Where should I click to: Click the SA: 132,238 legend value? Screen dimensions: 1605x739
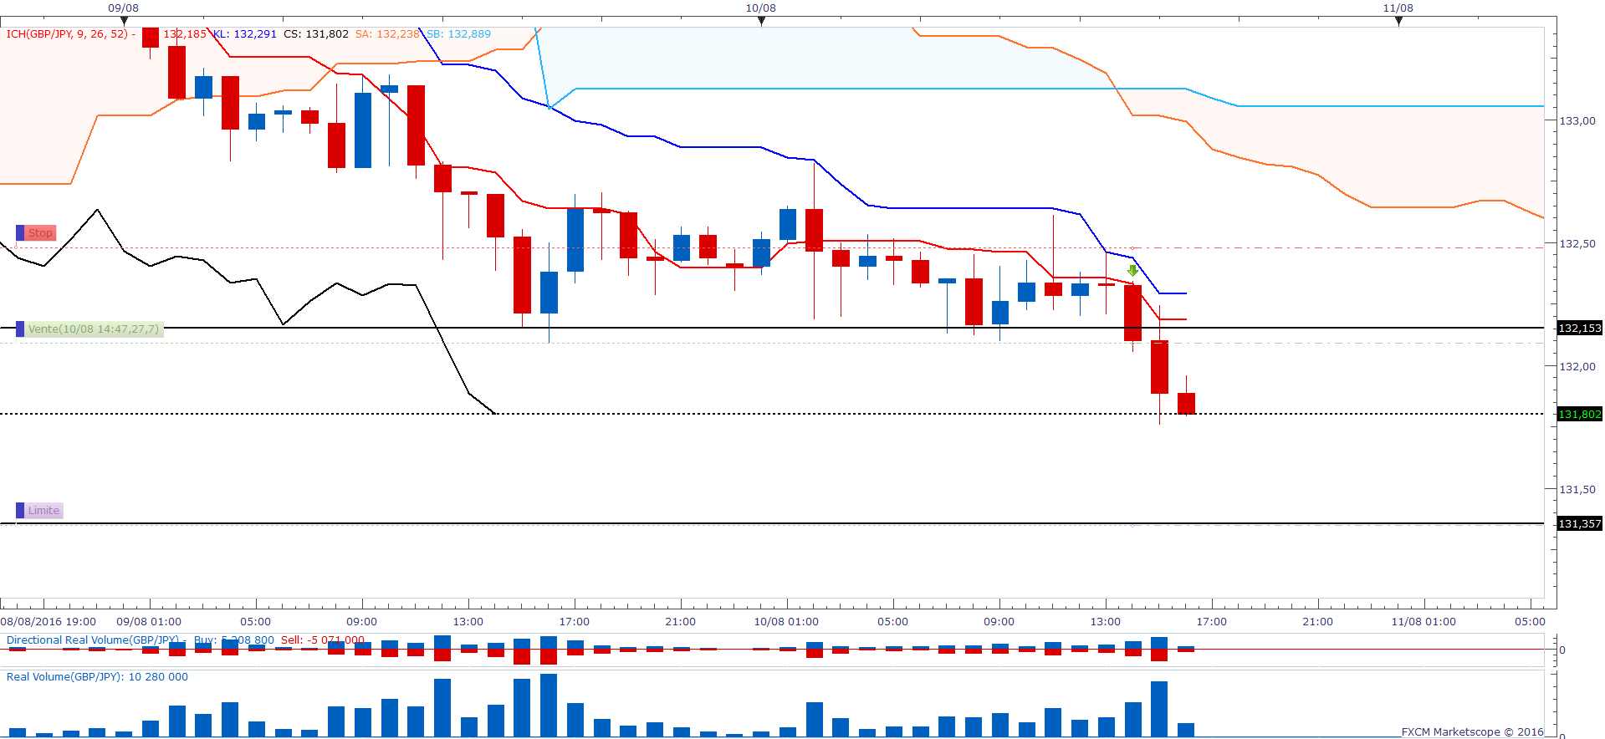click(387, 34)
